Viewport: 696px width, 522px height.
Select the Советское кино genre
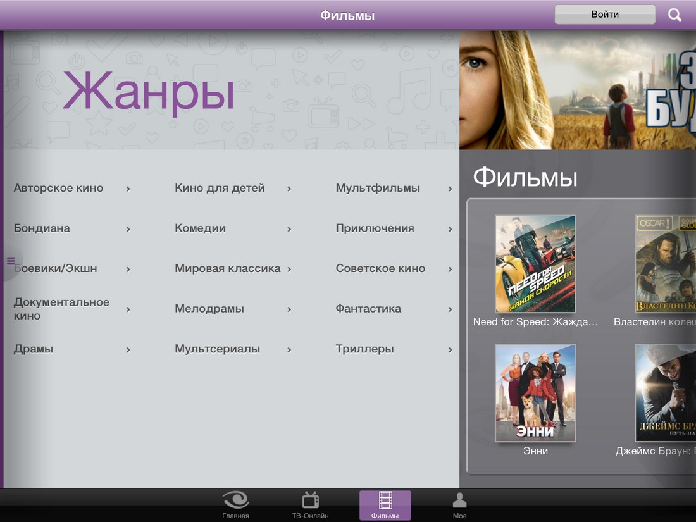click(380, 268)
